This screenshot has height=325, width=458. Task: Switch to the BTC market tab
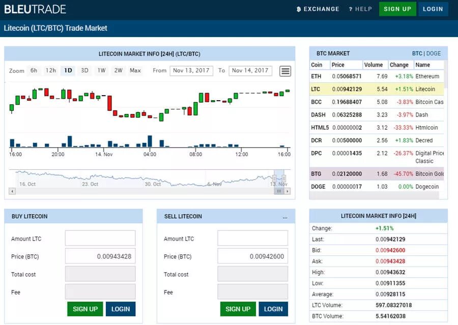pyautogui.click(x=417, y=53)
